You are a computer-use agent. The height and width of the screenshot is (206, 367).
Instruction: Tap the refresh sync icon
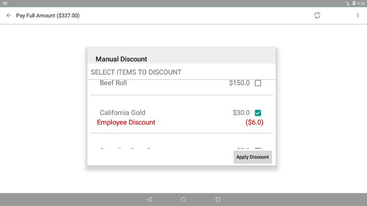pyautogui.click(x=317, y=16)
